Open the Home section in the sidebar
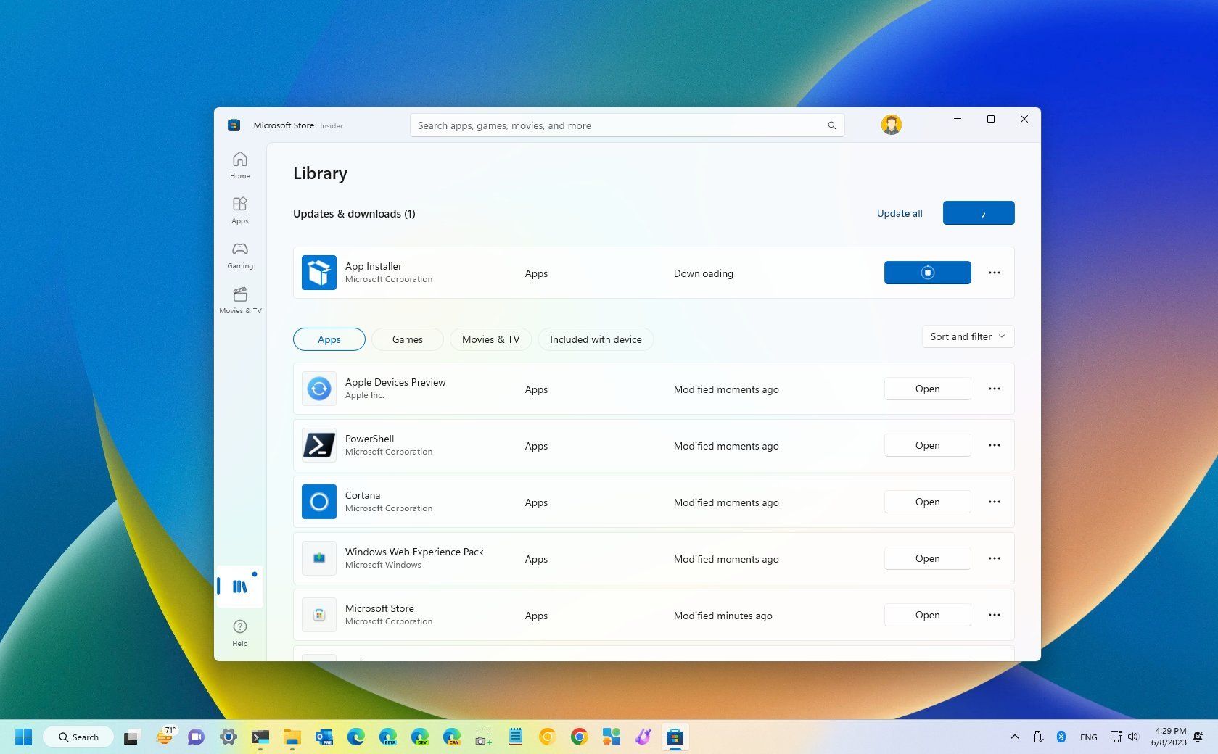The image size is (1218, 754). pos(239,165)
